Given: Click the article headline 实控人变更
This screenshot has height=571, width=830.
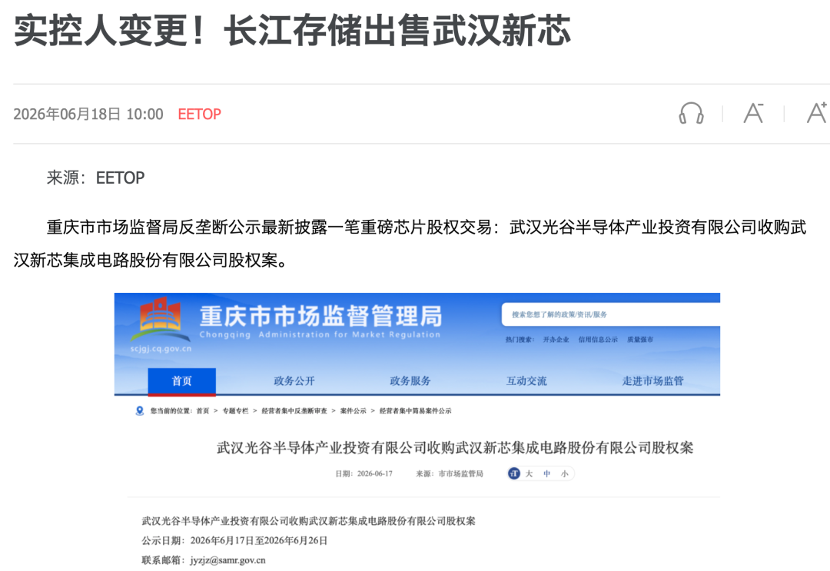Looking at the screenshot, I should pos(292,30).
